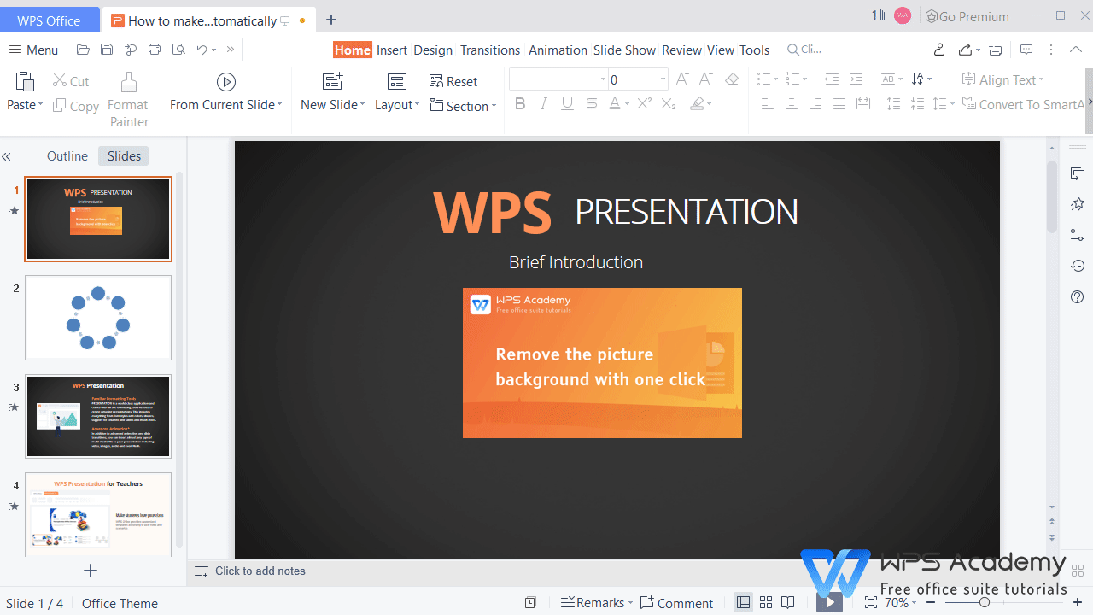Open the font size dropdown
The width and height of the screenshot is (1093, 615).
[663, 79]
